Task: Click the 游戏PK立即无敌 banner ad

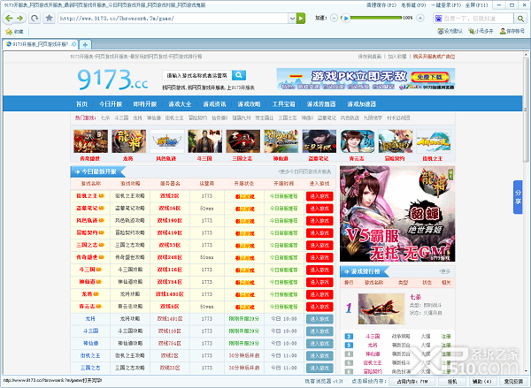Action: coord(366,79)
